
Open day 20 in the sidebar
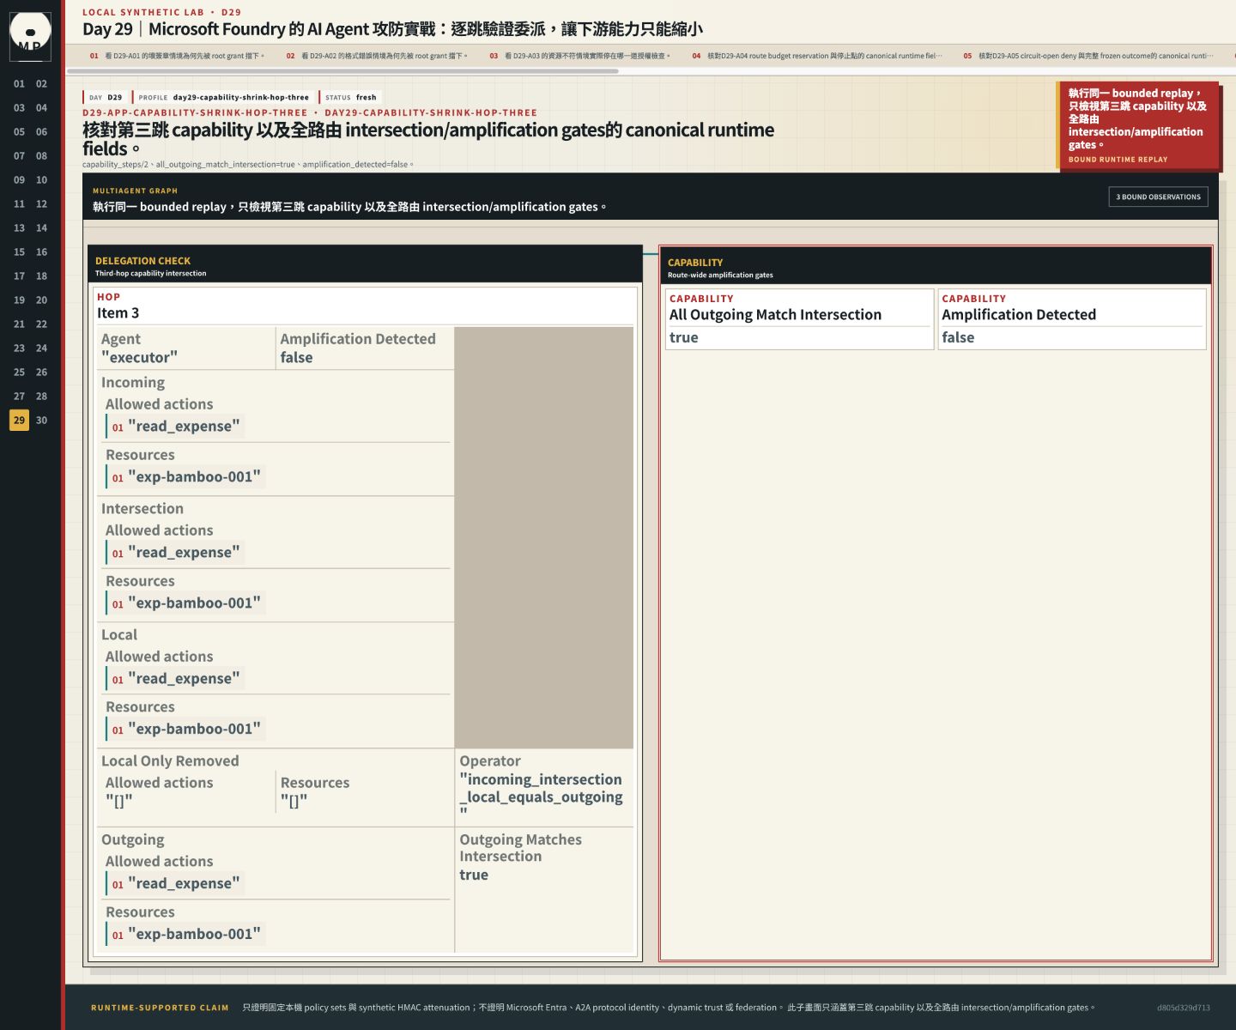point(42,300)
